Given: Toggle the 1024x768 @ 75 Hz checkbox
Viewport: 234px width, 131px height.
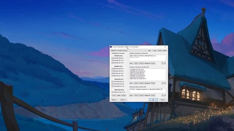Looking at the screenshot, I should (x=112, y=86).
